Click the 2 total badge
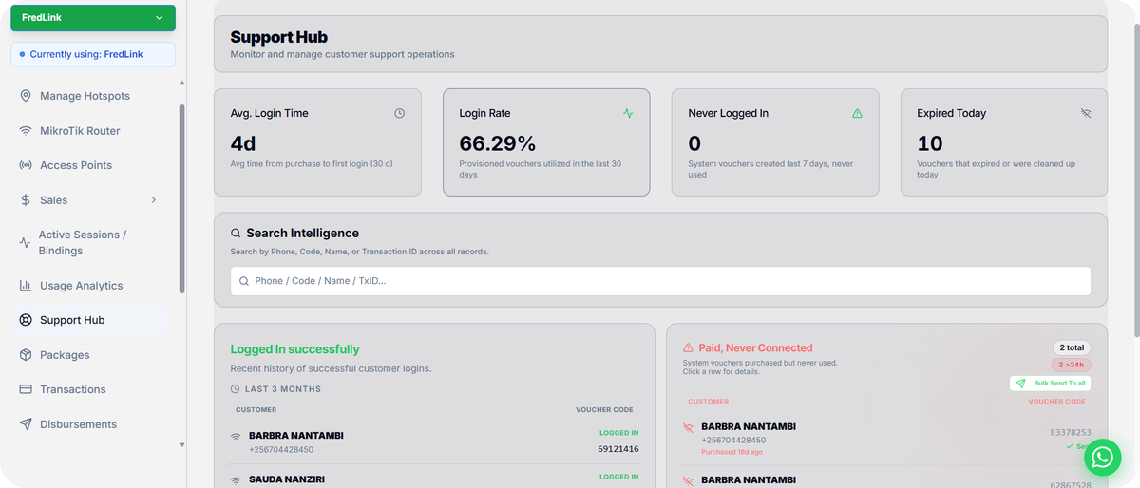 pyautogui.click(x=1071, y=347)
